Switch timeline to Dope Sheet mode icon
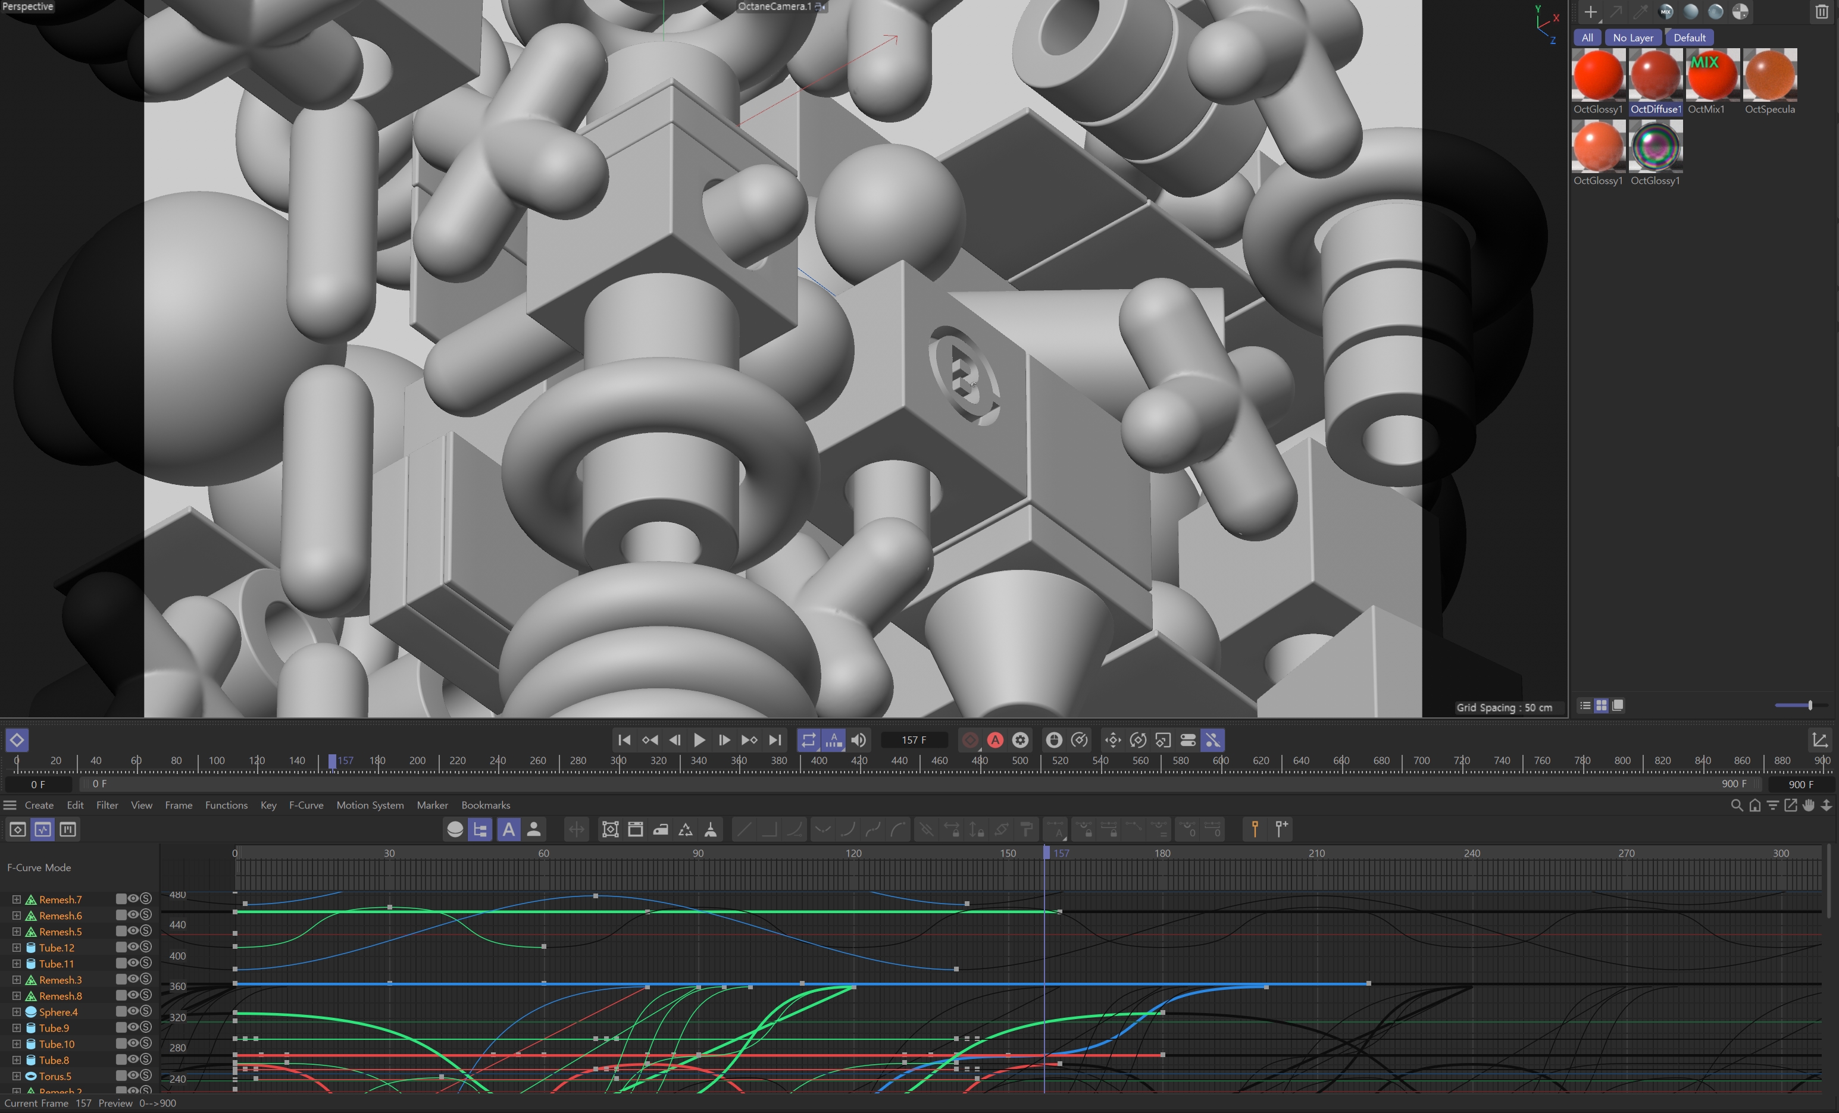The image size is (1839, 1113). (18, 829)
